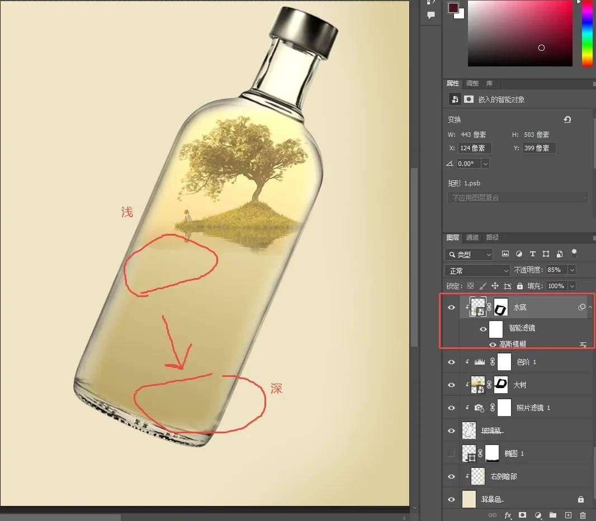Viewport: 596px width, 521px height.
Task: Edit the W 443 像素 transform value
Action: pyautogui.click(x=474, y=134)
